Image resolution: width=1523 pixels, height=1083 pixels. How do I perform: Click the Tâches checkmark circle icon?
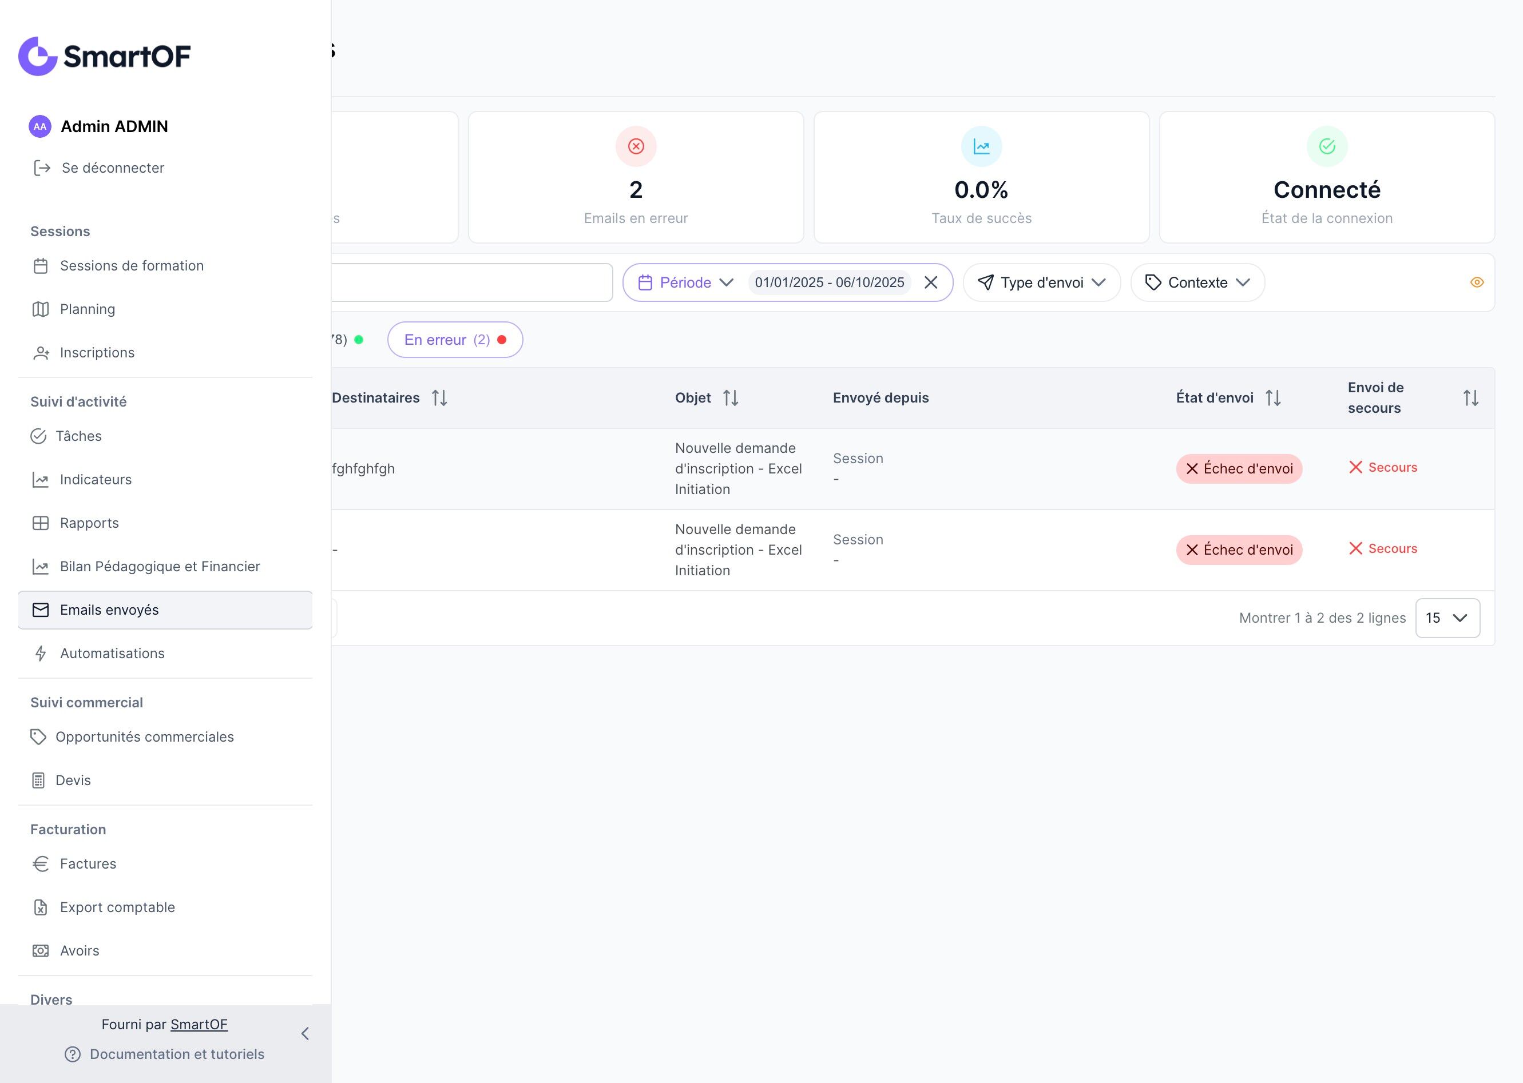click(x=39, y=436)
